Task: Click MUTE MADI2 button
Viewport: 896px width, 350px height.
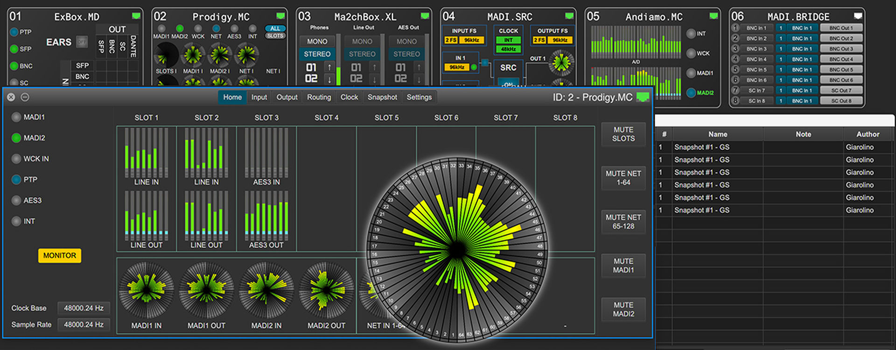Action: [623, 309]
